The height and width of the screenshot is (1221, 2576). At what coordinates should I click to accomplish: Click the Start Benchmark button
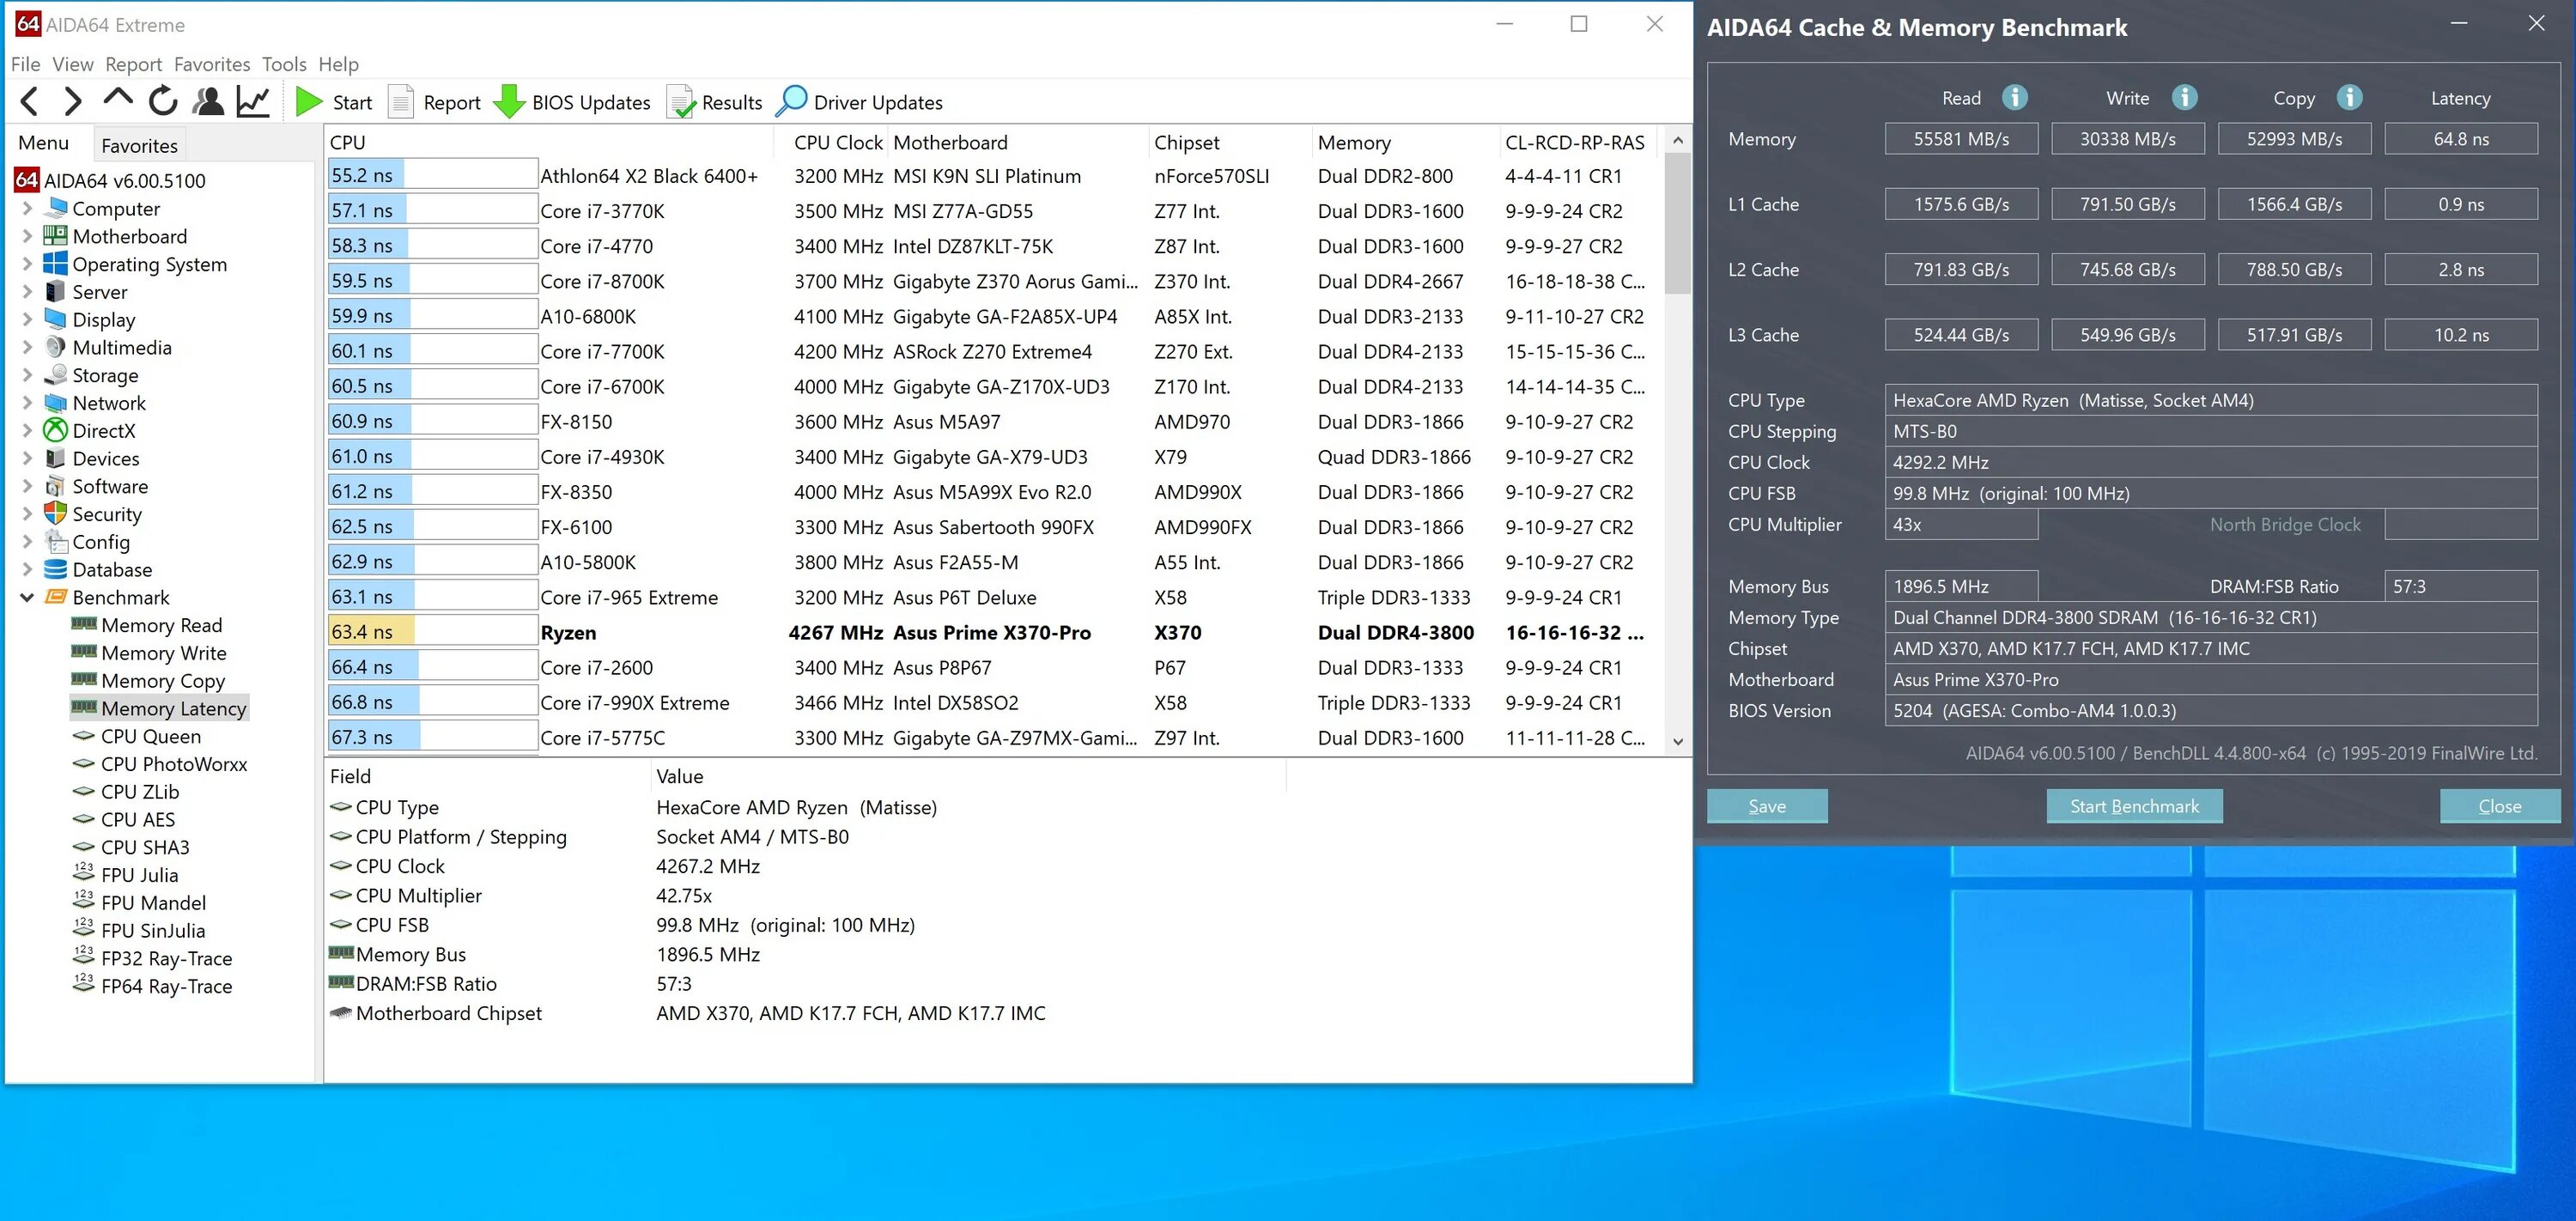(2132, 805)
